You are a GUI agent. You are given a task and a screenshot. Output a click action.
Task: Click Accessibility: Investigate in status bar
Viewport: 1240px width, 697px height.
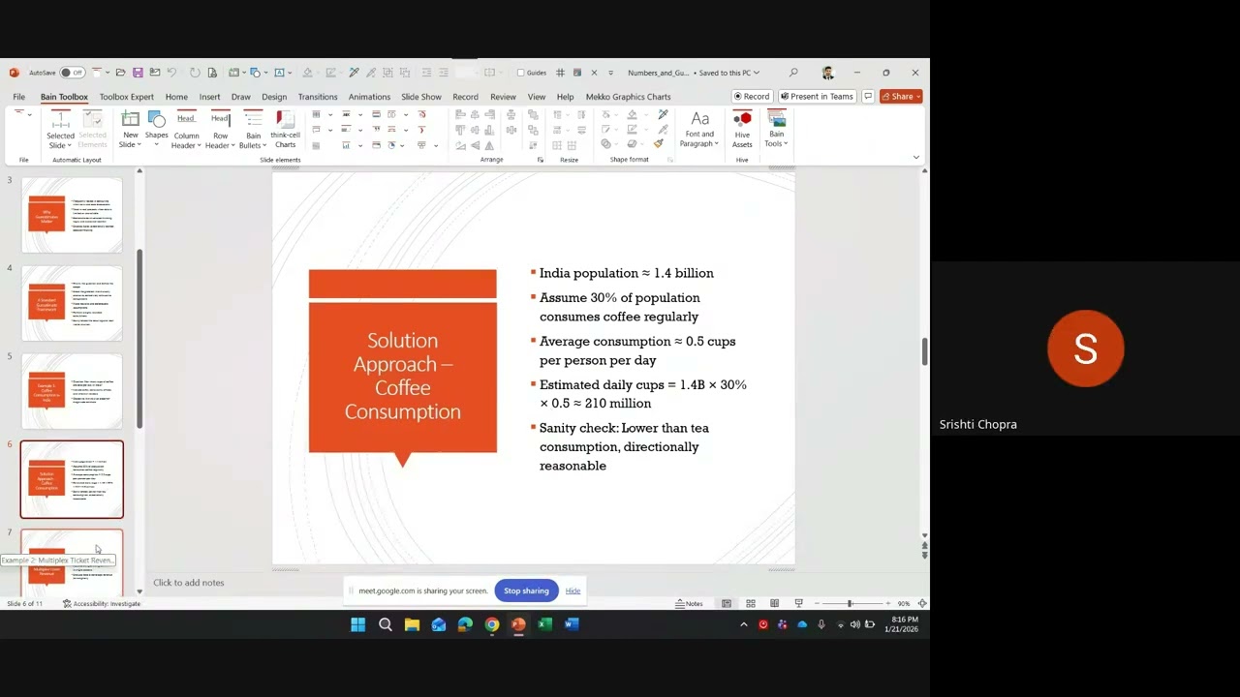click(102, 604)
